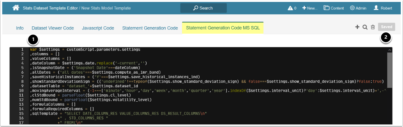This screenshot has height=127, width=403.
Task: Click the code editor vertical scrollbar
Action: (389, 70)
